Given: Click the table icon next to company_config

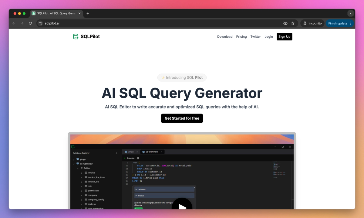Looking at the screenshot, I should [x=86, y=199].
